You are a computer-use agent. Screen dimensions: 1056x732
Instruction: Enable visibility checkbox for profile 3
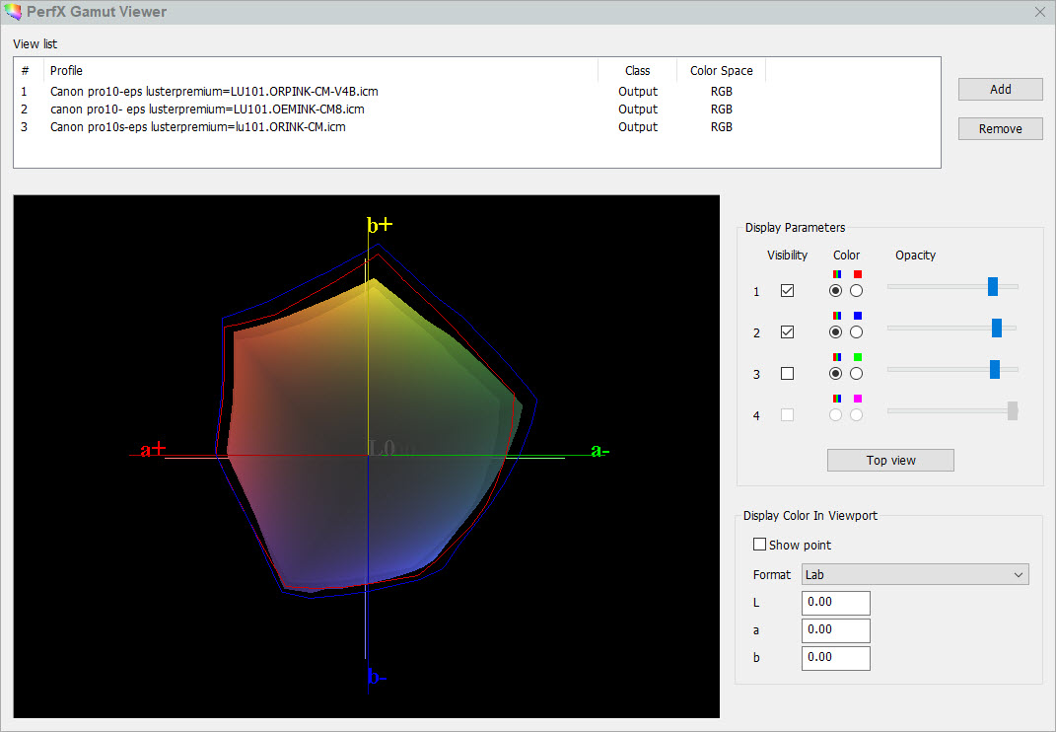tap(787, 374)
